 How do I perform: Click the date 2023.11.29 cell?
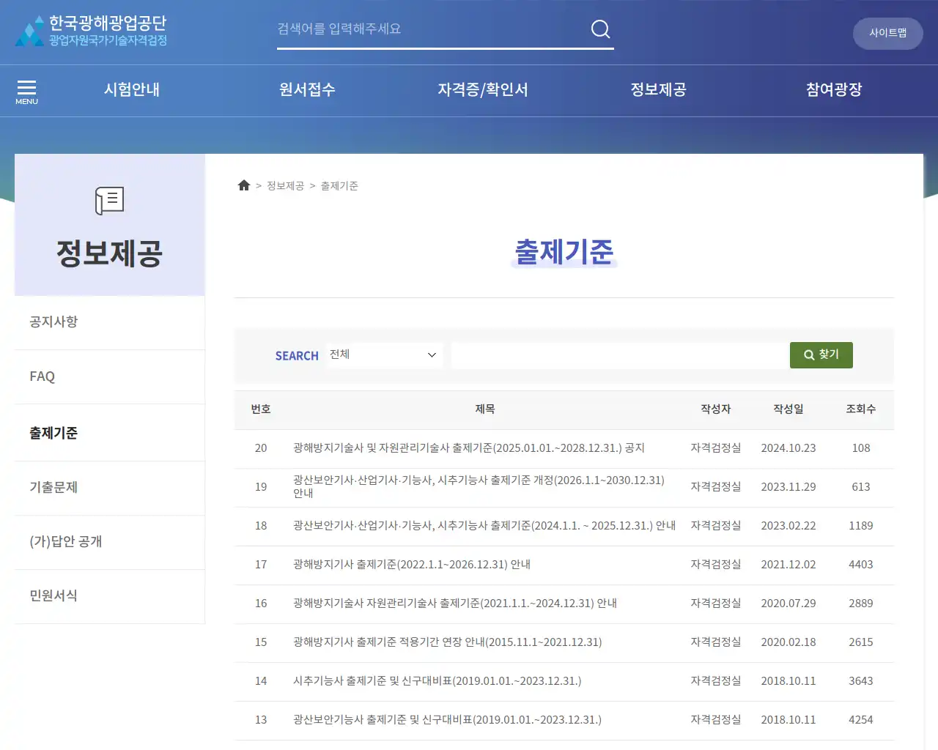[789, 487]
